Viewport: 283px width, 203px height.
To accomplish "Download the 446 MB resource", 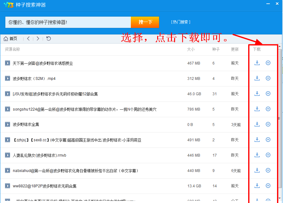I will 257,155.
